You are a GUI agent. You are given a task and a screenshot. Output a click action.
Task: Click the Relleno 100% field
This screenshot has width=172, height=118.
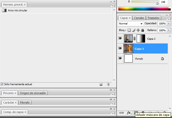click(162, 30)
